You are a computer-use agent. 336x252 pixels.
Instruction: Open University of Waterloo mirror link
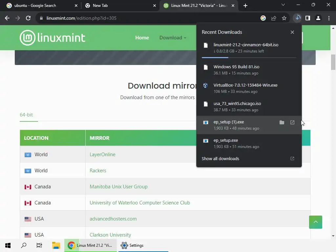click(140, 203)
